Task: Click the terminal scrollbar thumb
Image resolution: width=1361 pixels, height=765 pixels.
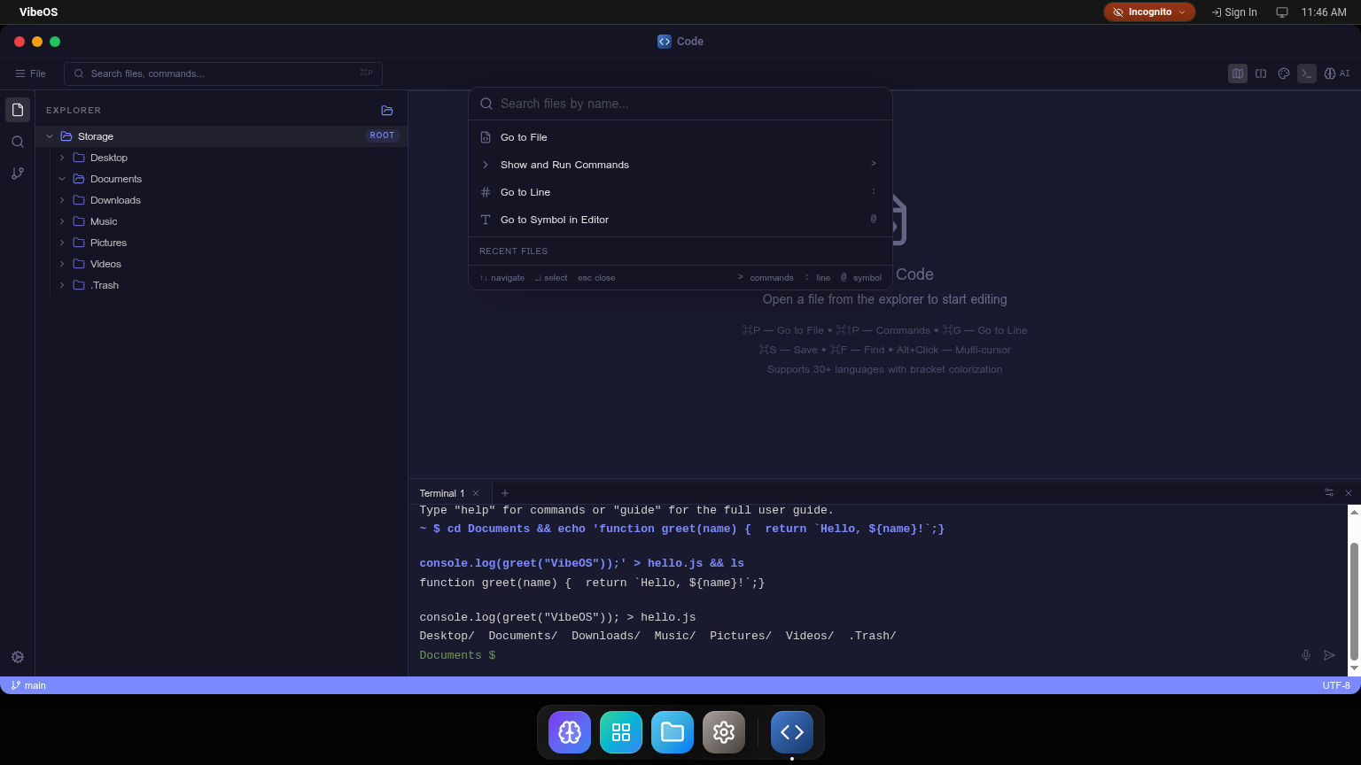Action: 1354,601
